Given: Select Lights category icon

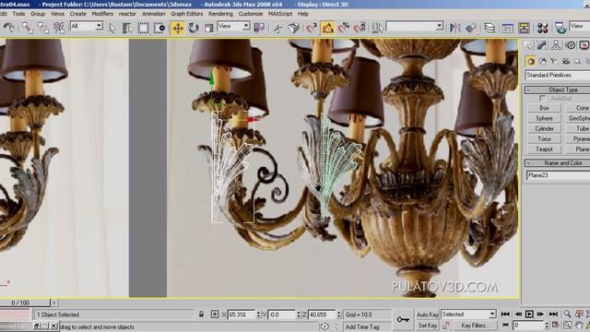Looking at the screenshot, I should (554, 61).
